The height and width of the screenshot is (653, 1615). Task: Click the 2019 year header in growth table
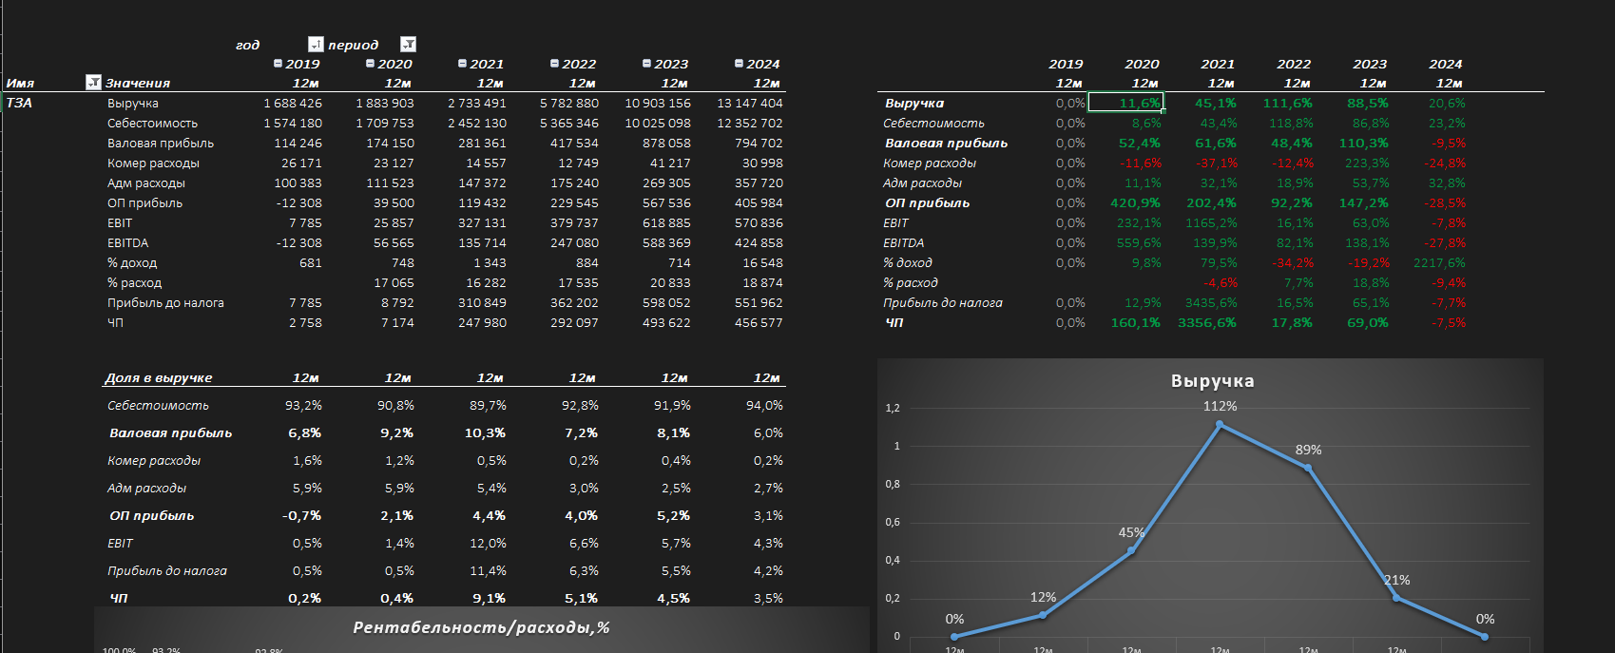[1066, 64]
